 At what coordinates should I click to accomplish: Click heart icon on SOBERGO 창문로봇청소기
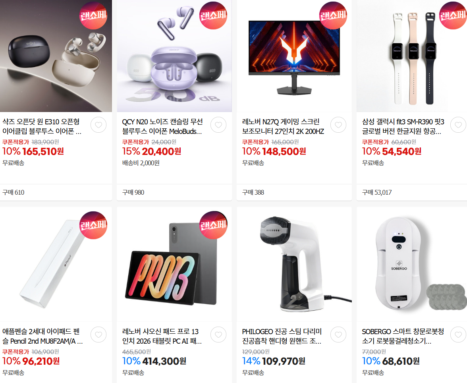458,335
